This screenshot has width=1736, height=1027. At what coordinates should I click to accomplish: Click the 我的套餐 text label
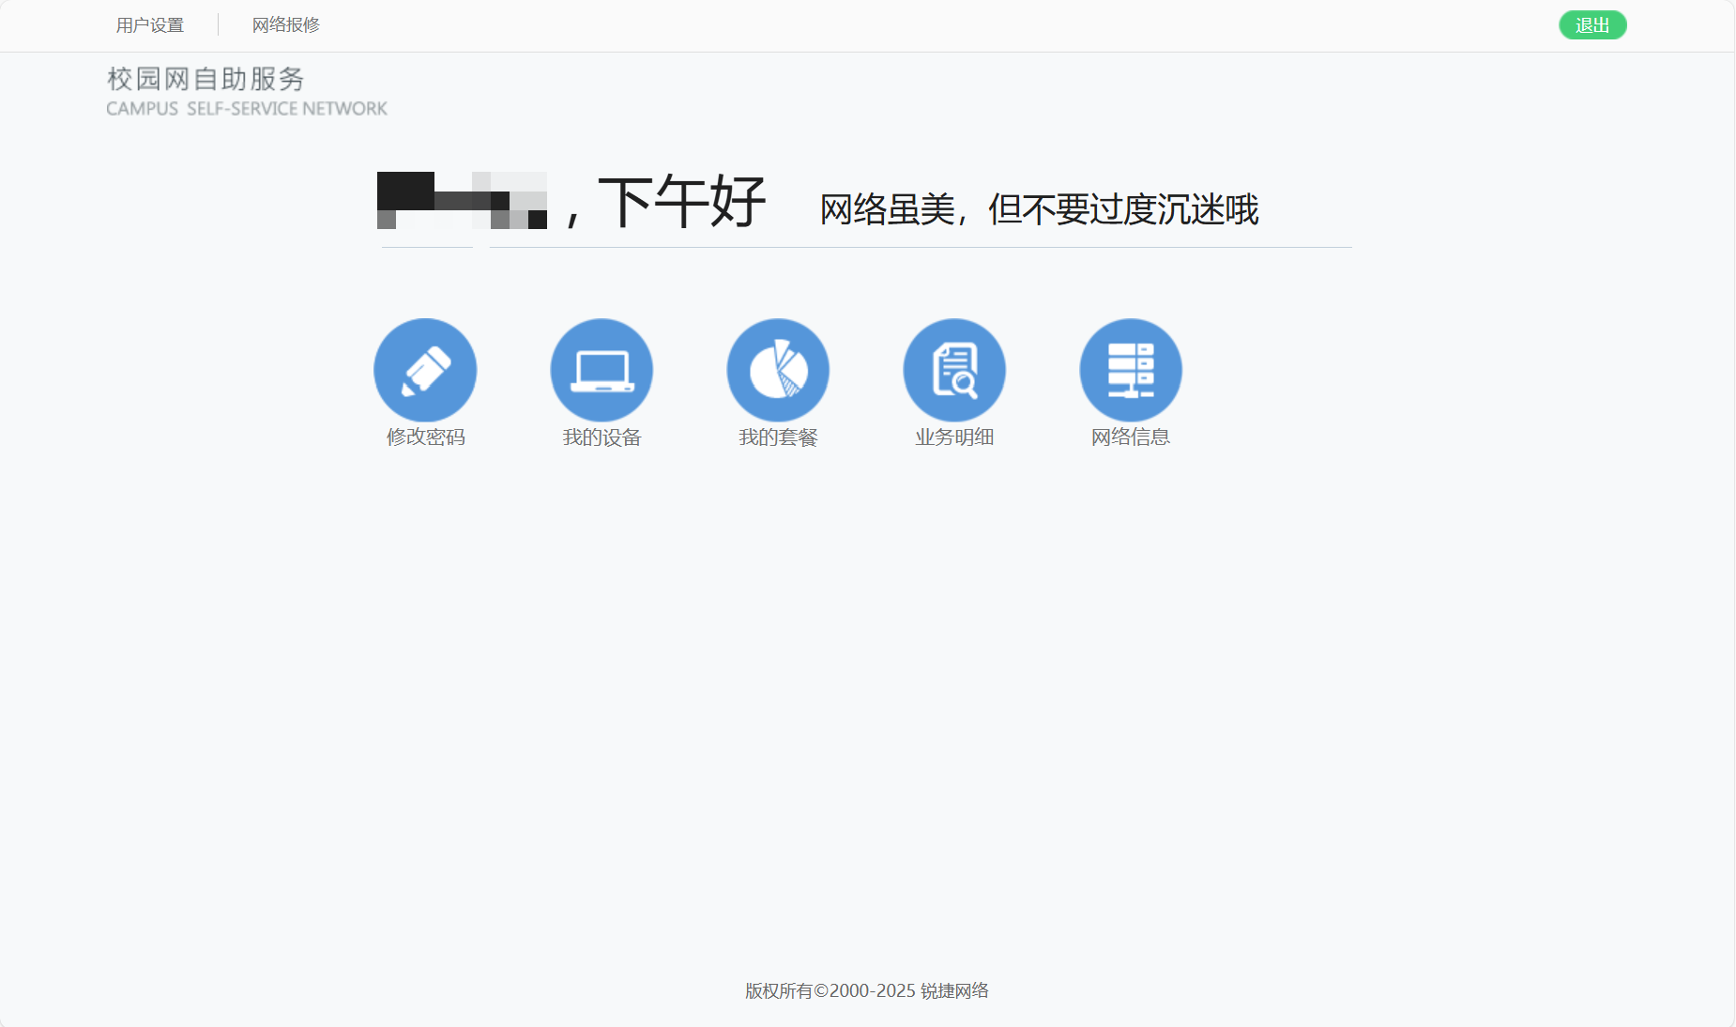[x=778, y=437]
